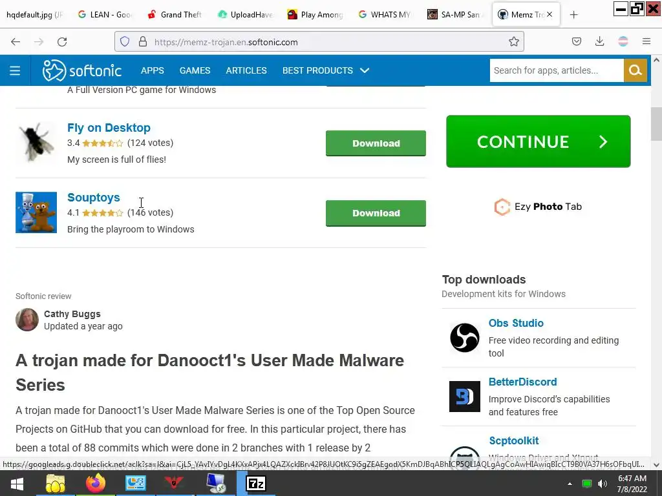Switch to the Grand Theft tab

click(175, 15)
